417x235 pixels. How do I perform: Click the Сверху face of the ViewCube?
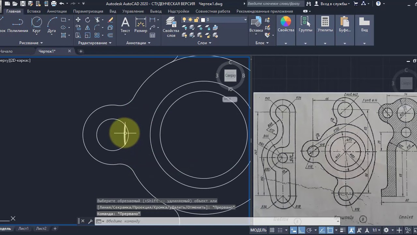click(230, 75)
